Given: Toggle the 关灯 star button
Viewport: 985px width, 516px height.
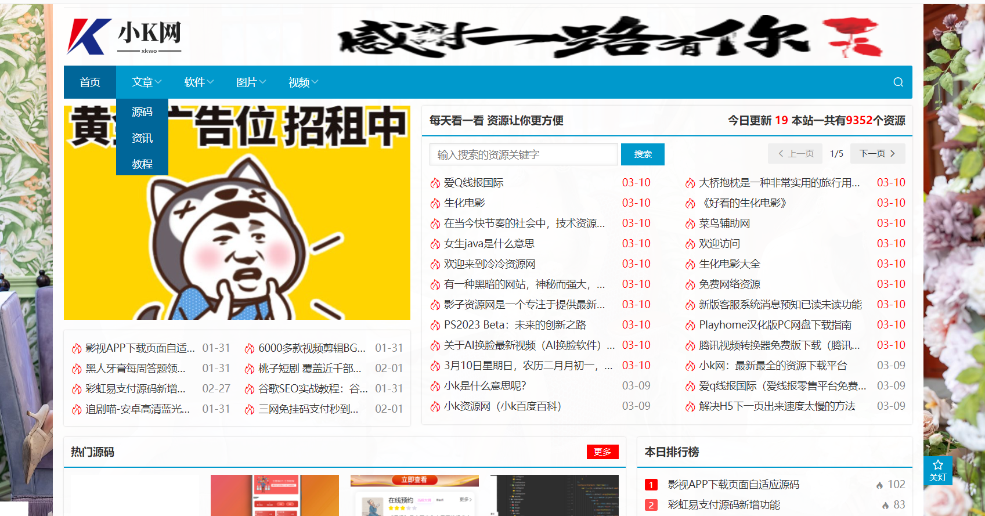Looking at the screenshot, I should coord(937,470).
